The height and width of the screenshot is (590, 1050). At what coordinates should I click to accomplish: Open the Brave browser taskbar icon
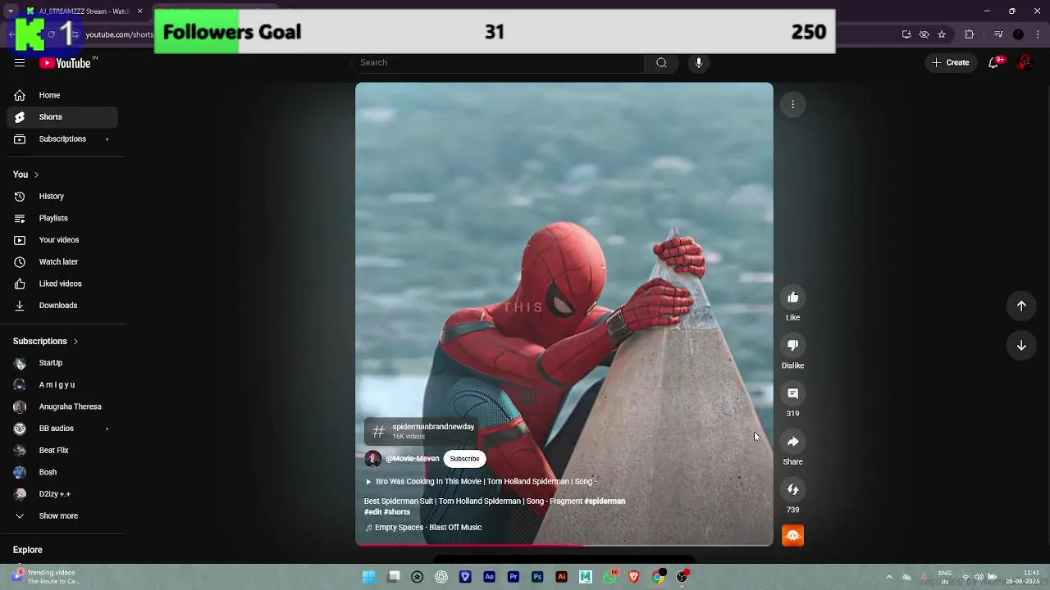634,577
